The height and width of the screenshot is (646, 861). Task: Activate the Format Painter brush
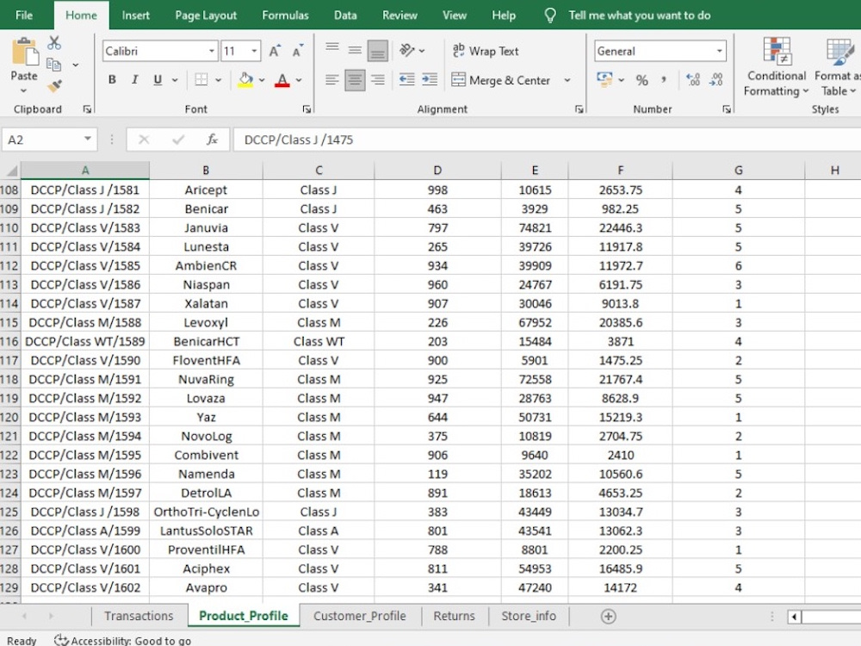pos(54,85)
